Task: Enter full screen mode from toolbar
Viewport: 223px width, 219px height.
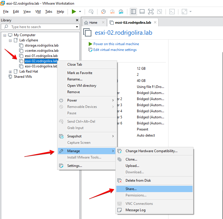Action: (151, 12)
